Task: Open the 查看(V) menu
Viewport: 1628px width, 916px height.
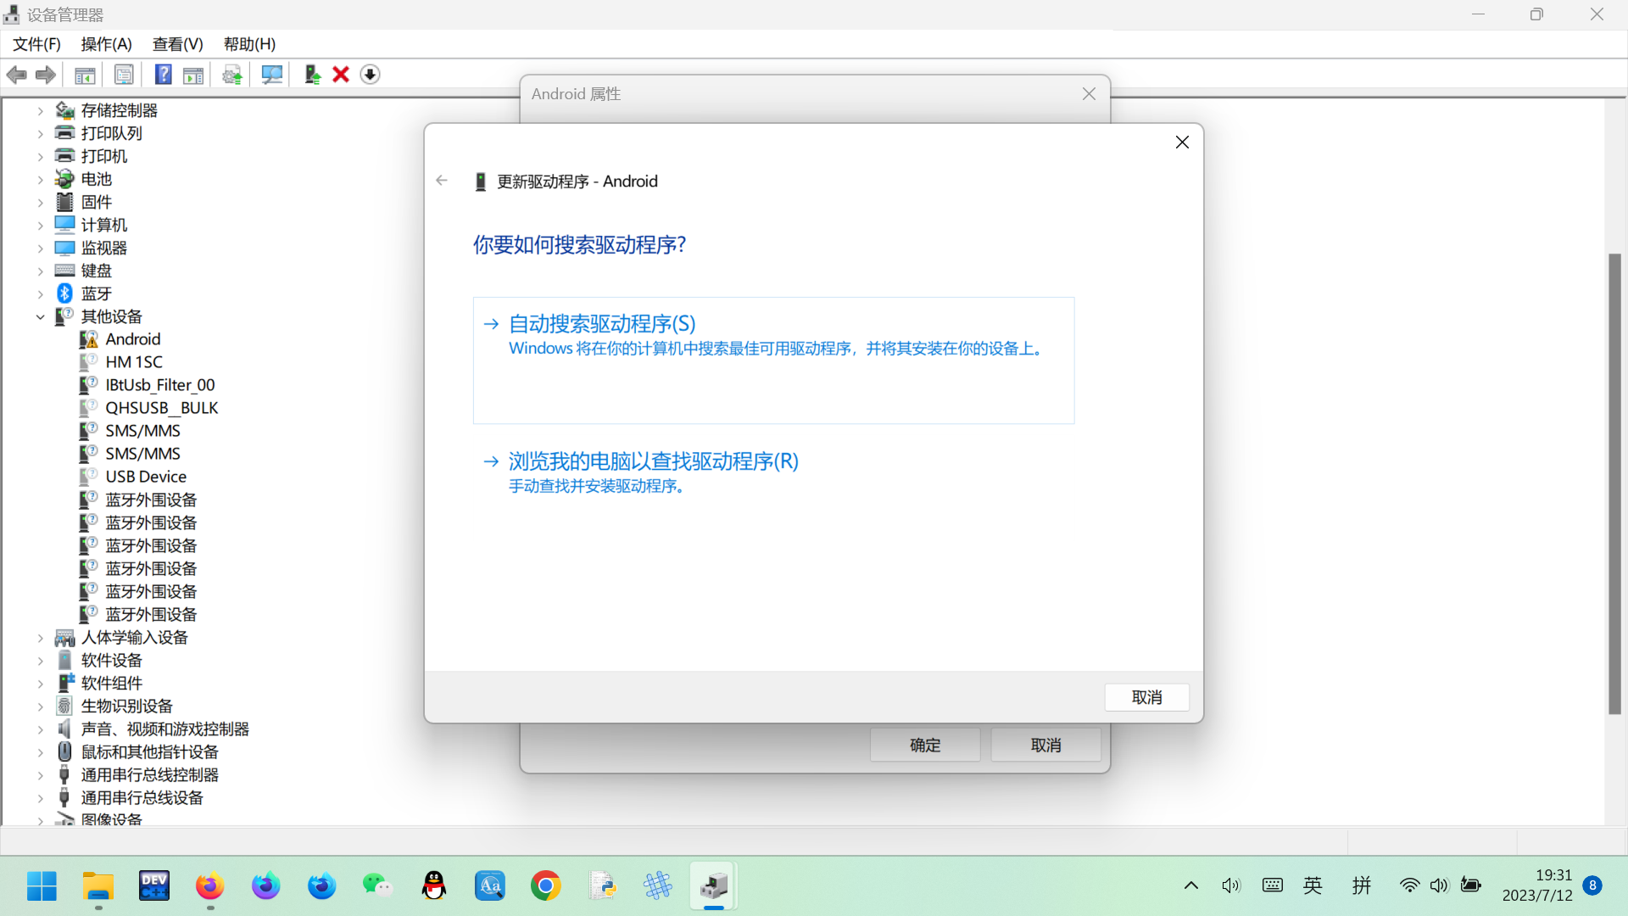Action: [177, 44]
